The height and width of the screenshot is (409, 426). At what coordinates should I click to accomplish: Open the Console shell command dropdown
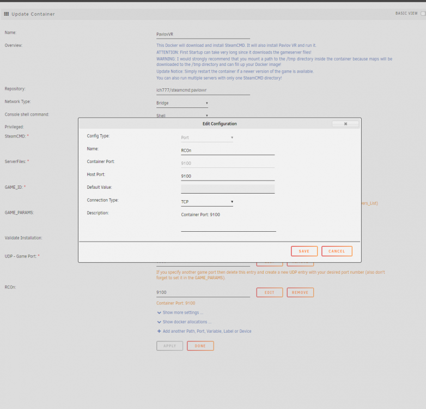coord(182,115)
